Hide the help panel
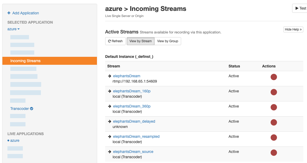 (x=293, y=29)
